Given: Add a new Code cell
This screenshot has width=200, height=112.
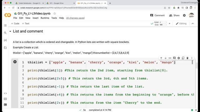Looking at the screenshot, I should [15, 24].
